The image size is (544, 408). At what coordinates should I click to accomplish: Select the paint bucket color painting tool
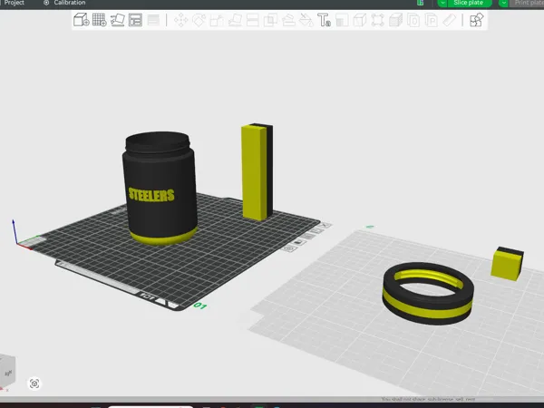click(x=306, y=20)
